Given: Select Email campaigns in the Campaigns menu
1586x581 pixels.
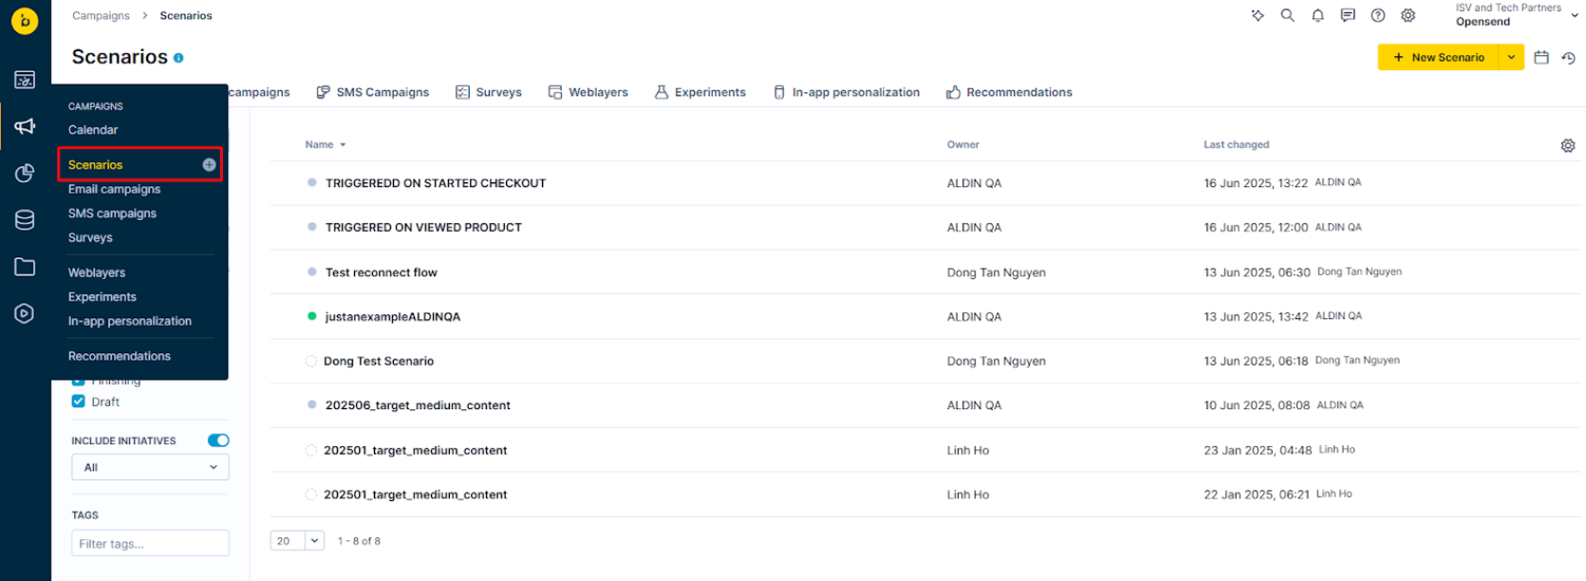Looking at the screenshot, I should click(x=114, y=189).
